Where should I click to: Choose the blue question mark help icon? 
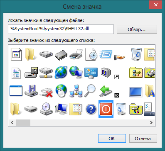(x=91, y=110)
